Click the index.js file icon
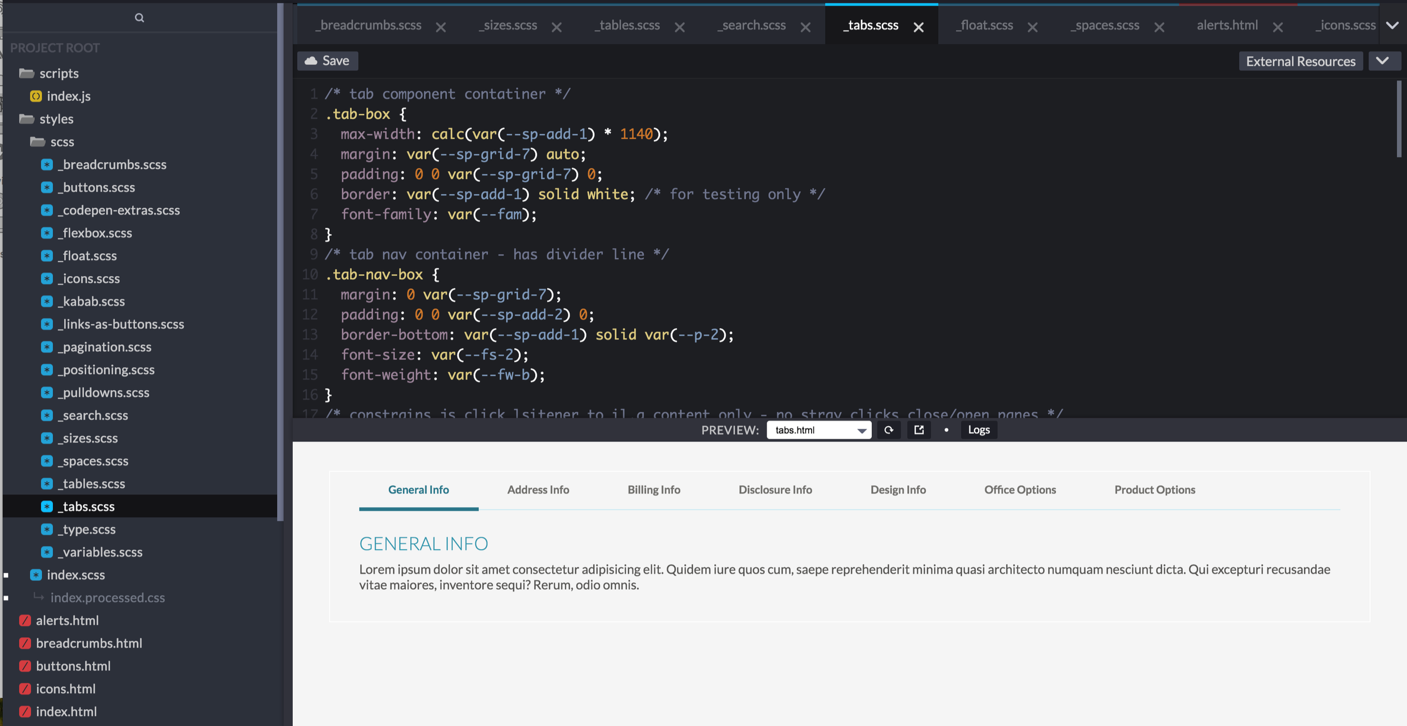The height and width of the screenshot is (726, 1407). (36, 96)
